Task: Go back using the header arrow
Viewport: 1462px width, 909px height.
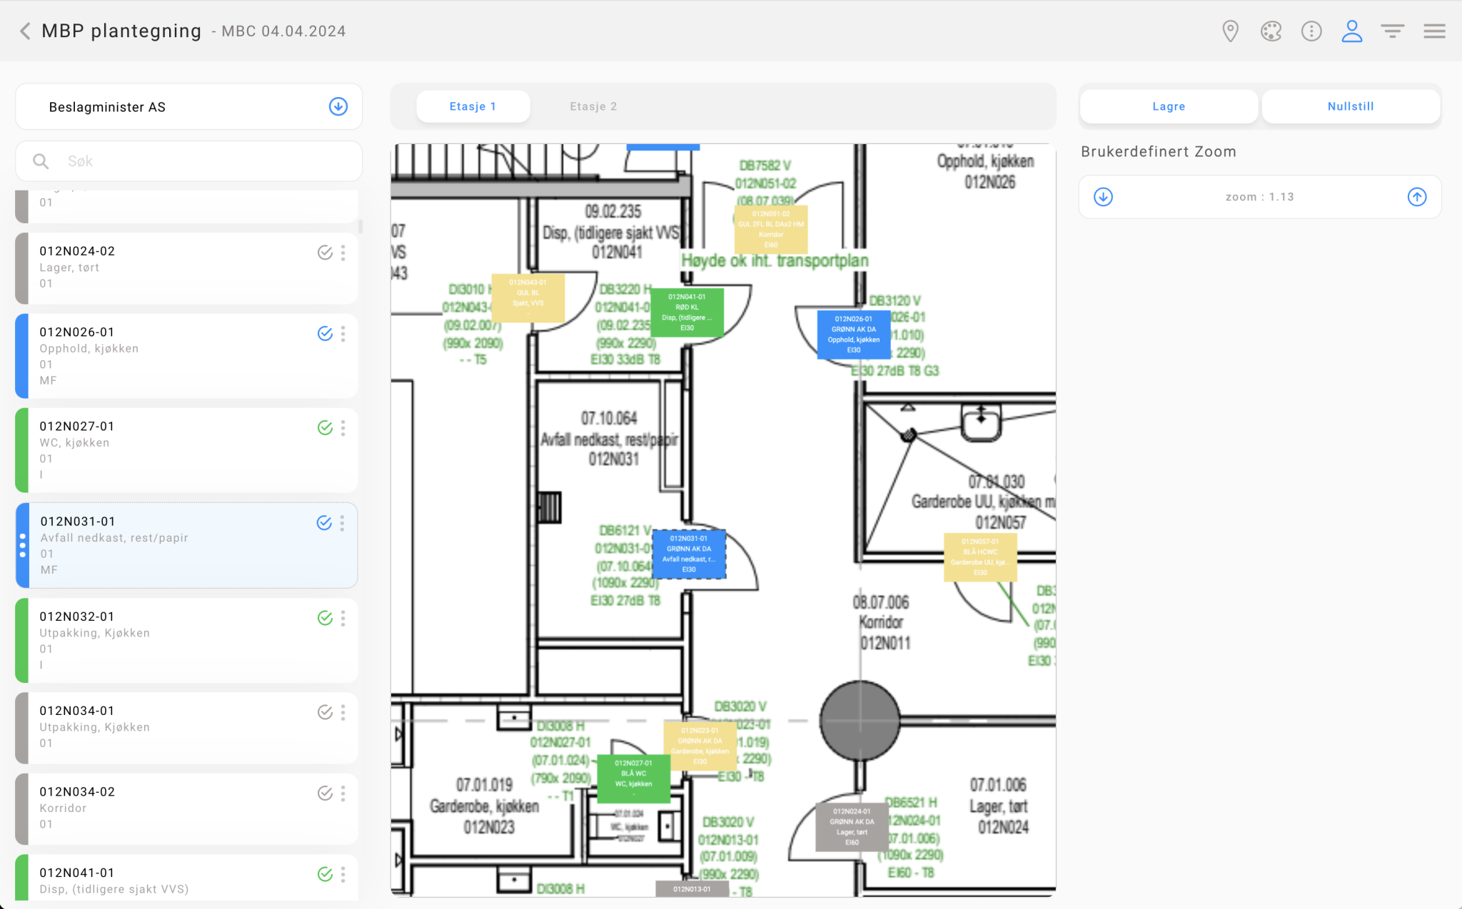Action: point(25,31)
